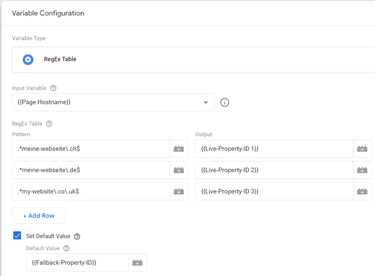
Task: Click the Fallback-Property-ID default value field
Action: pyautogui.click(x=77, y=263)
